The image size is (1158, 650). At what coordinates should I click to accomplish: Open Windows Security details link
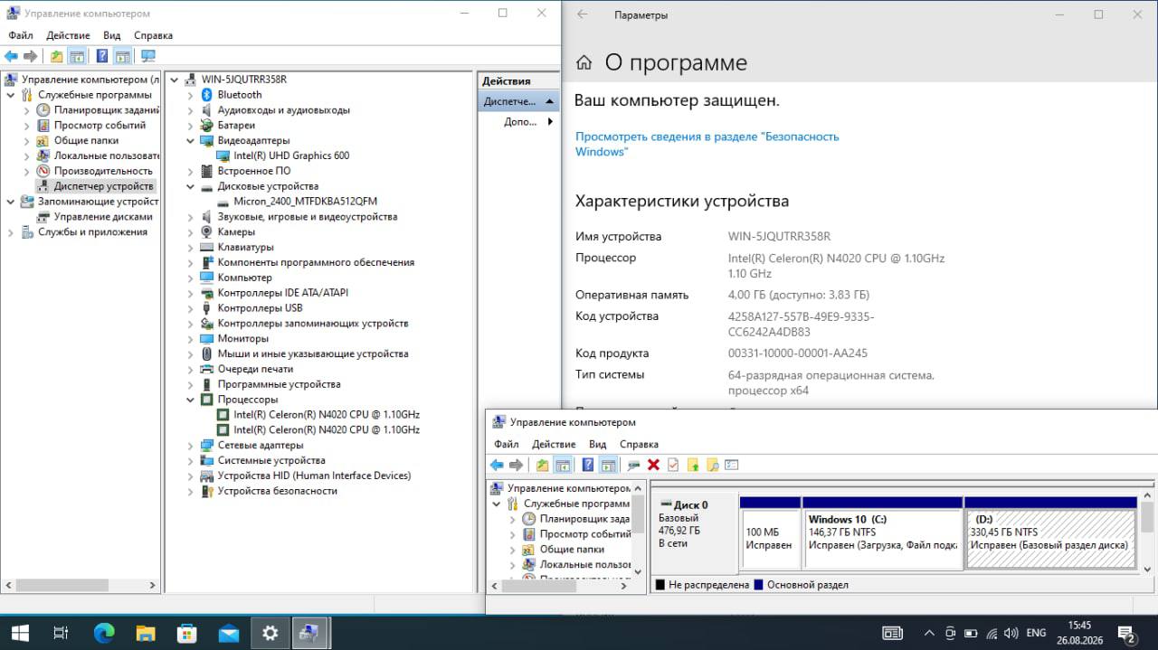(707, 144)
